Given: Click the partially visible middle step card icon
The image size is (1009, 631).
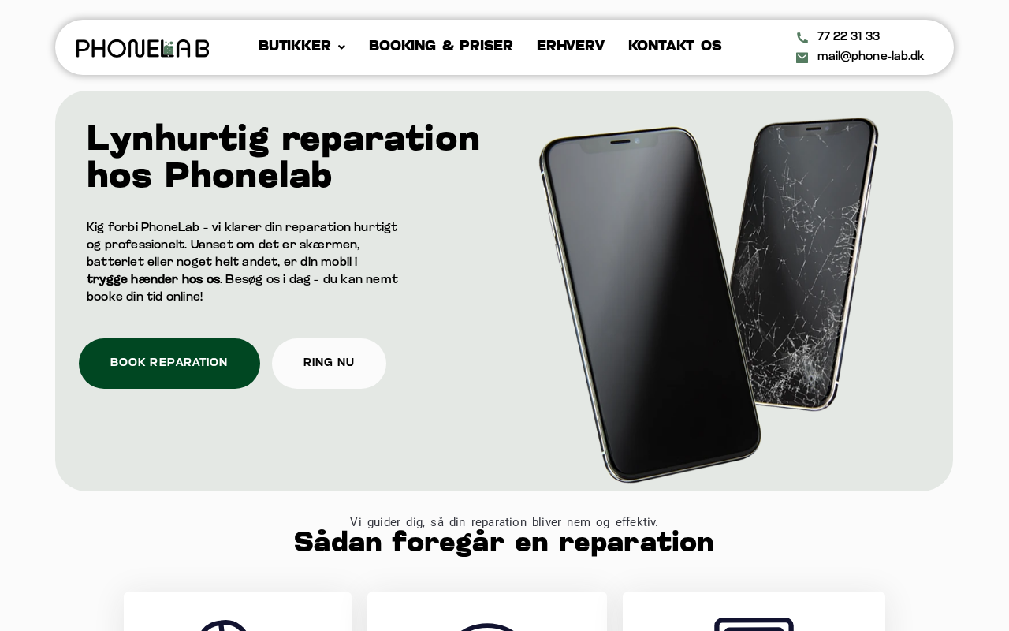Looking at the screenshot, I should coord(489,627).
